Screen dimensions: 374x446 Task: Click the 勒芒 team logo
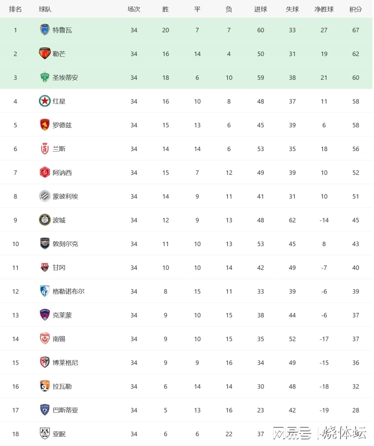coord(45,53)
